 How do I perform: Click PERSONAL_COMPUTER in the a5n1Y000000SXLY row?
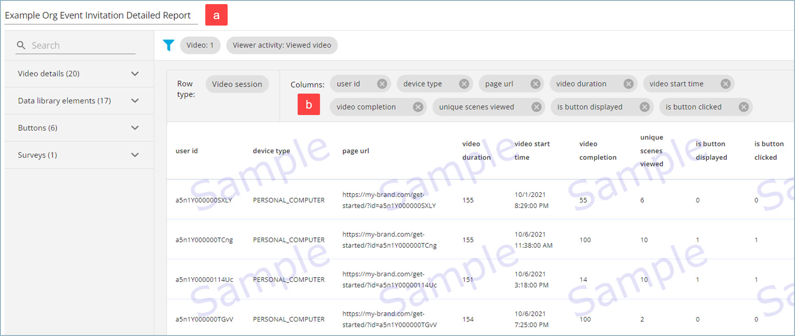point(289,200)
